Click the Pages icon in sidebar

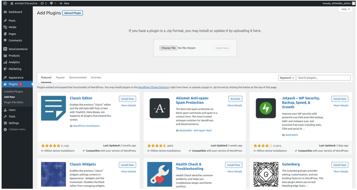point(5,34)
